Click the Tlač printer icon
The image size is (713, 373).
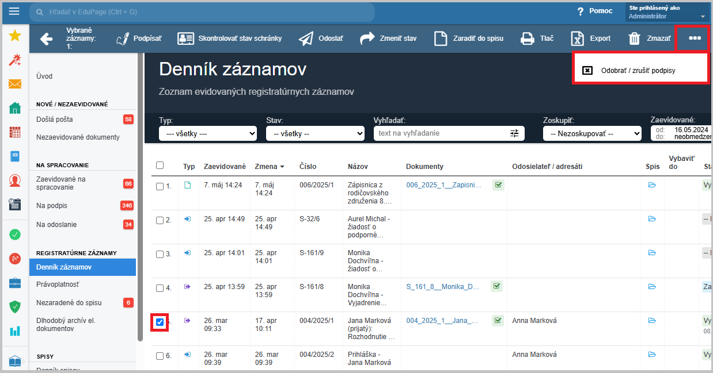point(527,39)
